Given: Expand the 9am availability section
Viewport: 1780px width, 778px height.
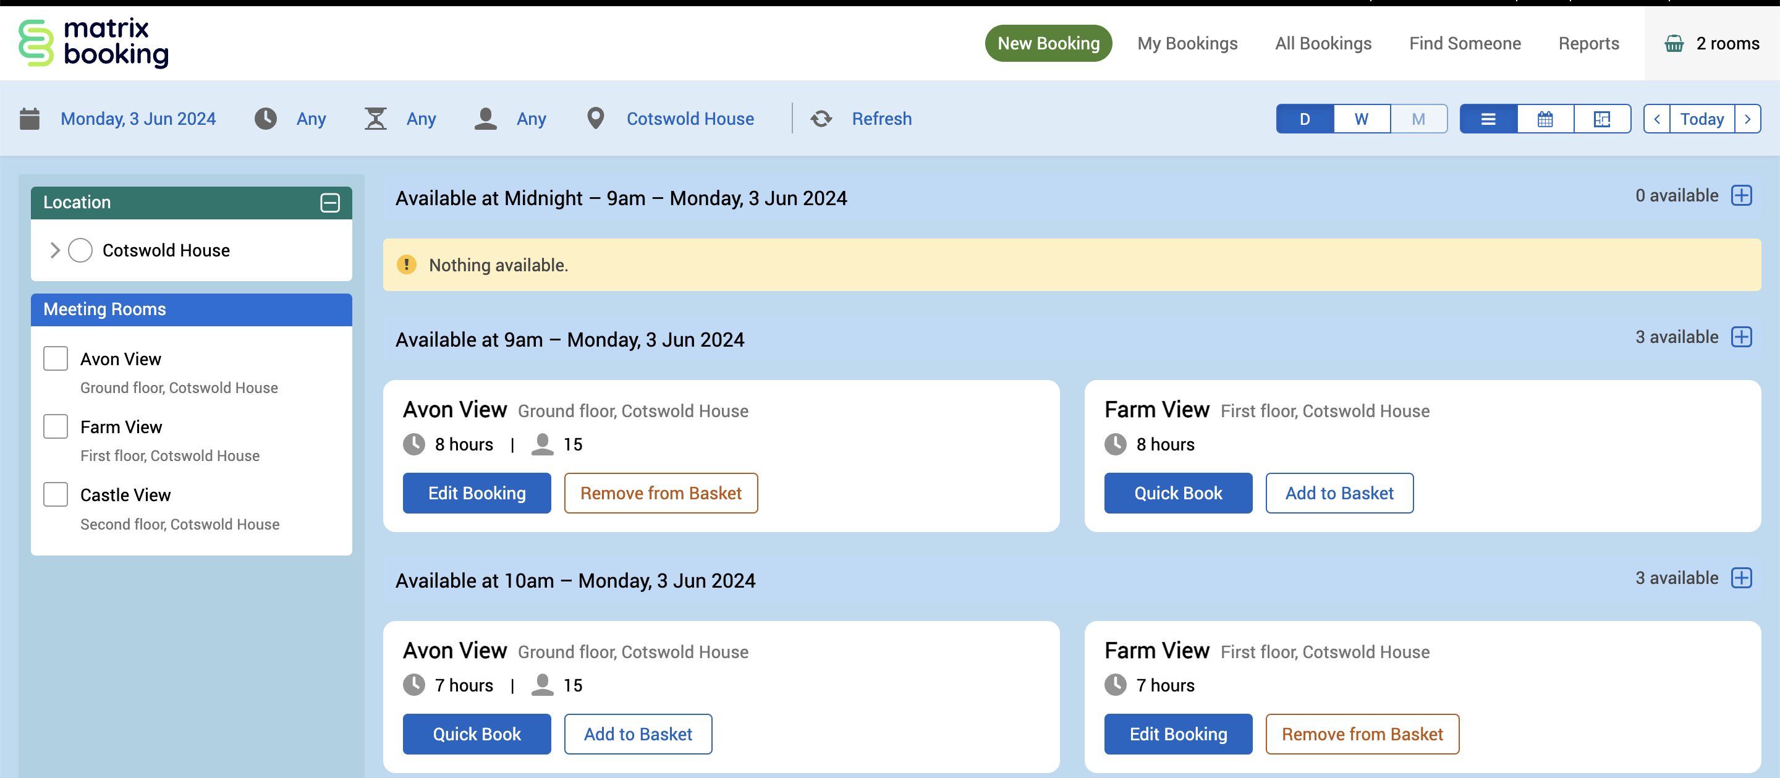Looking at the screenshot, I should [x=1741, y=337].
